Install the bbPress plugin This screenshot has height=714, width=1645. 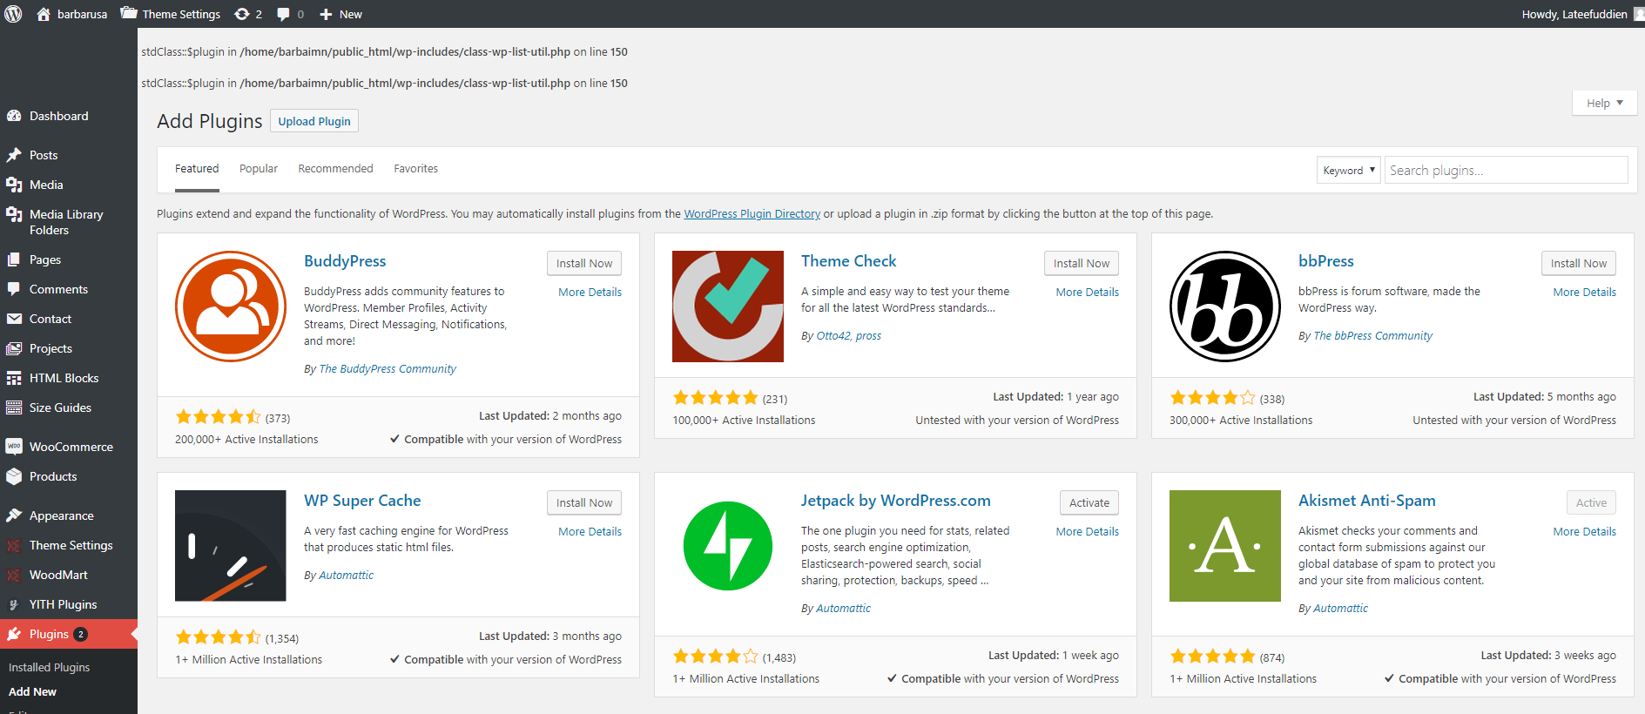click(1579, 263)
